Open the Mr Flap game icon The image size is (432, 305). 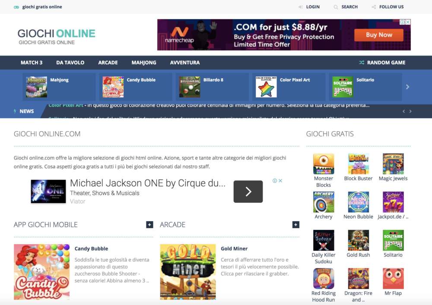coord(393,278)
